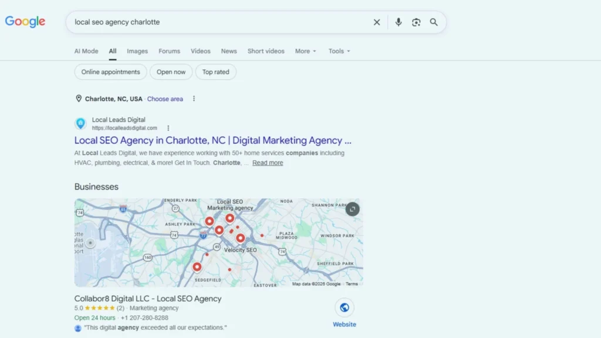Open three-dot menu beside localleadsdigital.com
This screenshot has width=601, height=338.
(x=168, y=128)
